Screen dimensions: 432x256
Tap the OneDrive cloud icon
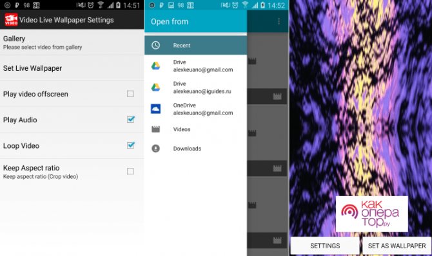point(155,109)
